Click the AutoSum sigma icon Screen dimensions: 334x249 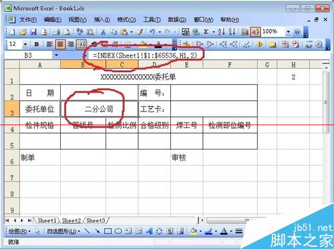tap(206, 32)
